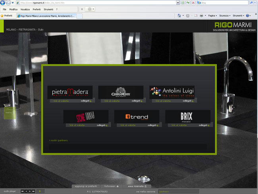Click collegati under Stone Italiana
The image size is (258, 194).
click(x=102, y=125)
